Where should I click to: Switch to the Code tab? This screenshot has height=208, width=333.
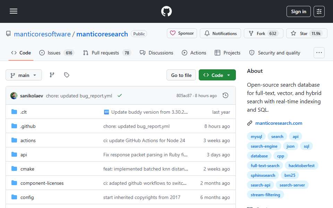tap(21, 53)
